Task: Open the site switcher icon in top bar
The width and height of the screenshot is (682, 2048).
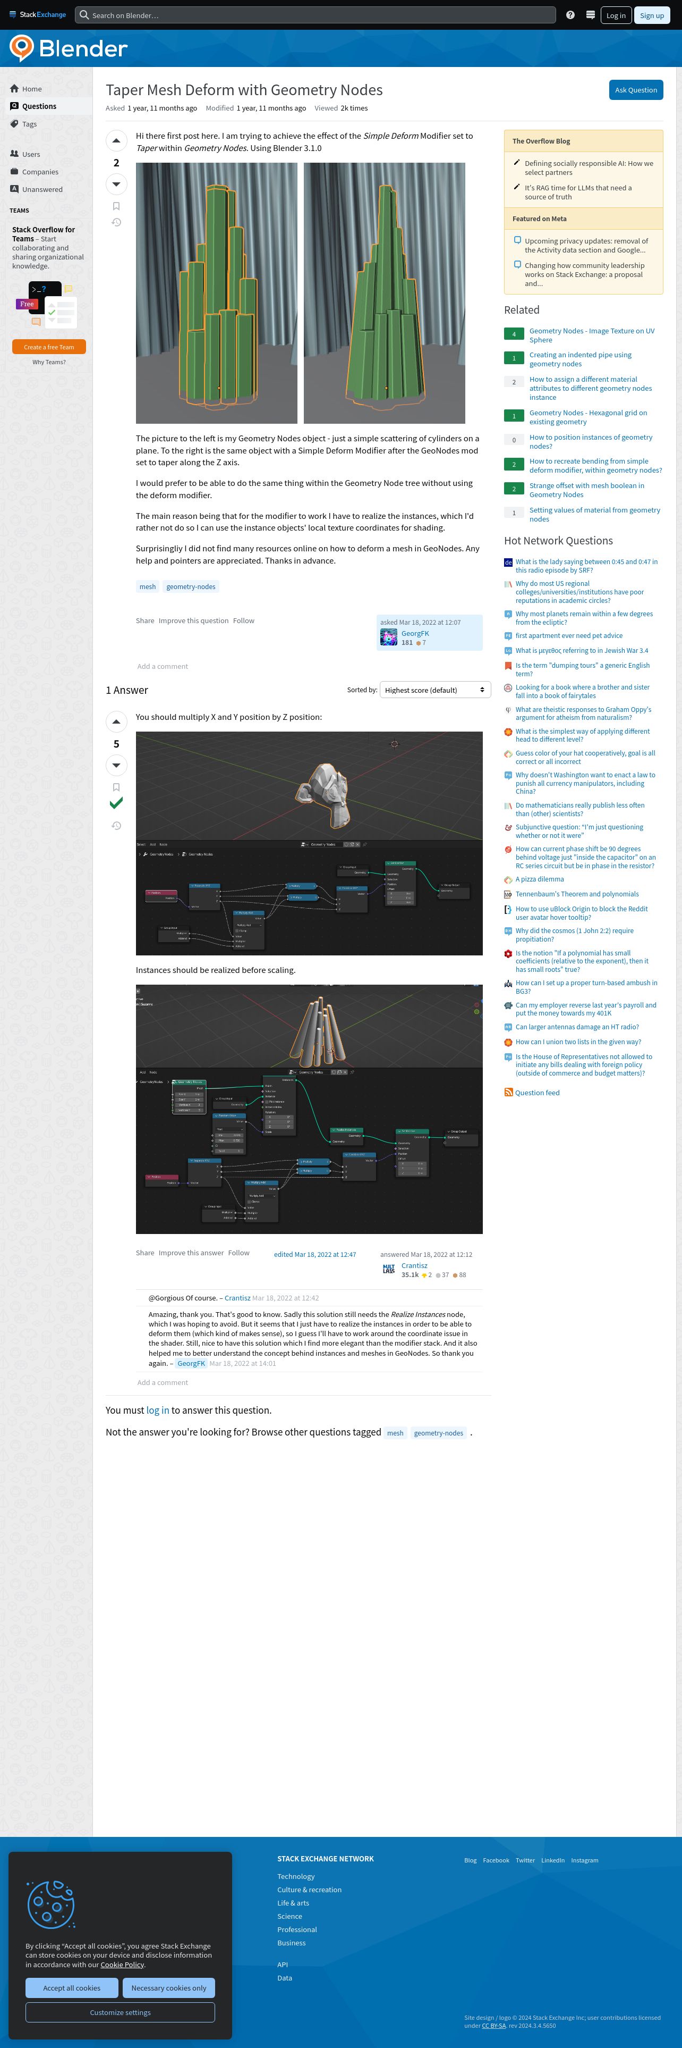Action: point(590,15)
